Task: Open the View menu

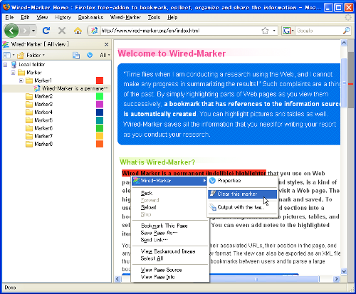Action: point(42,17)
